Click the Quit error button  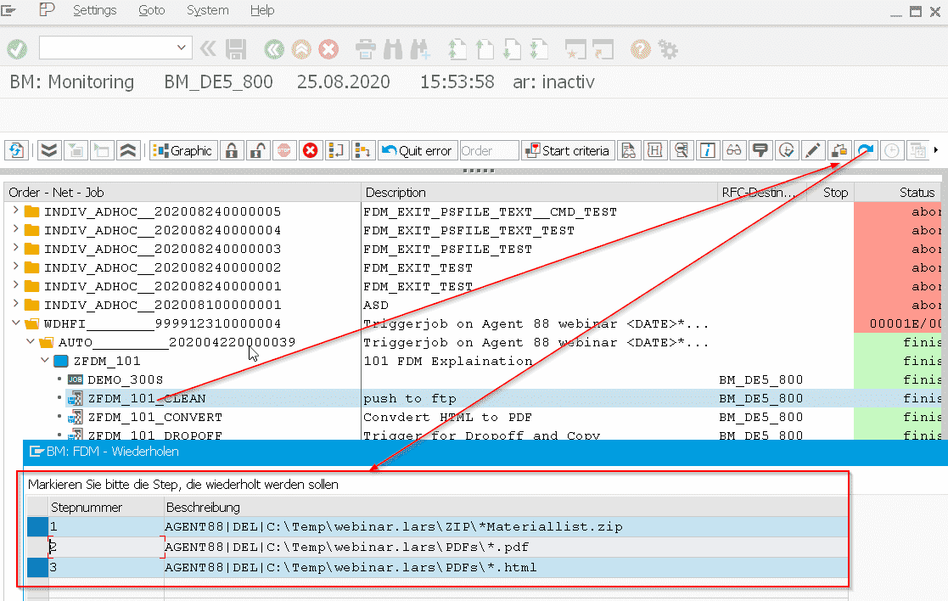[418, 150]
